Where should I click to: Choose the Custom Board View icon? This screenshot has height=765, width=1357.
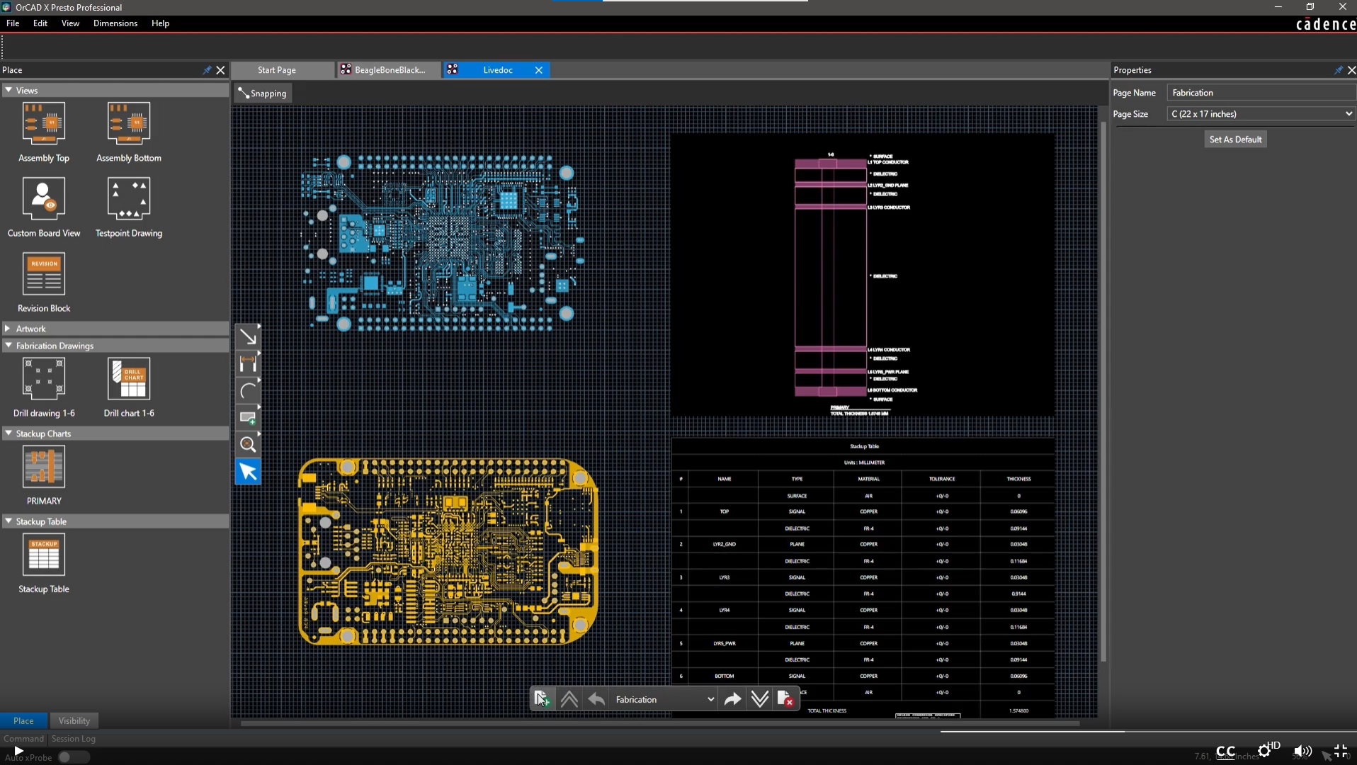coord(44,198)
